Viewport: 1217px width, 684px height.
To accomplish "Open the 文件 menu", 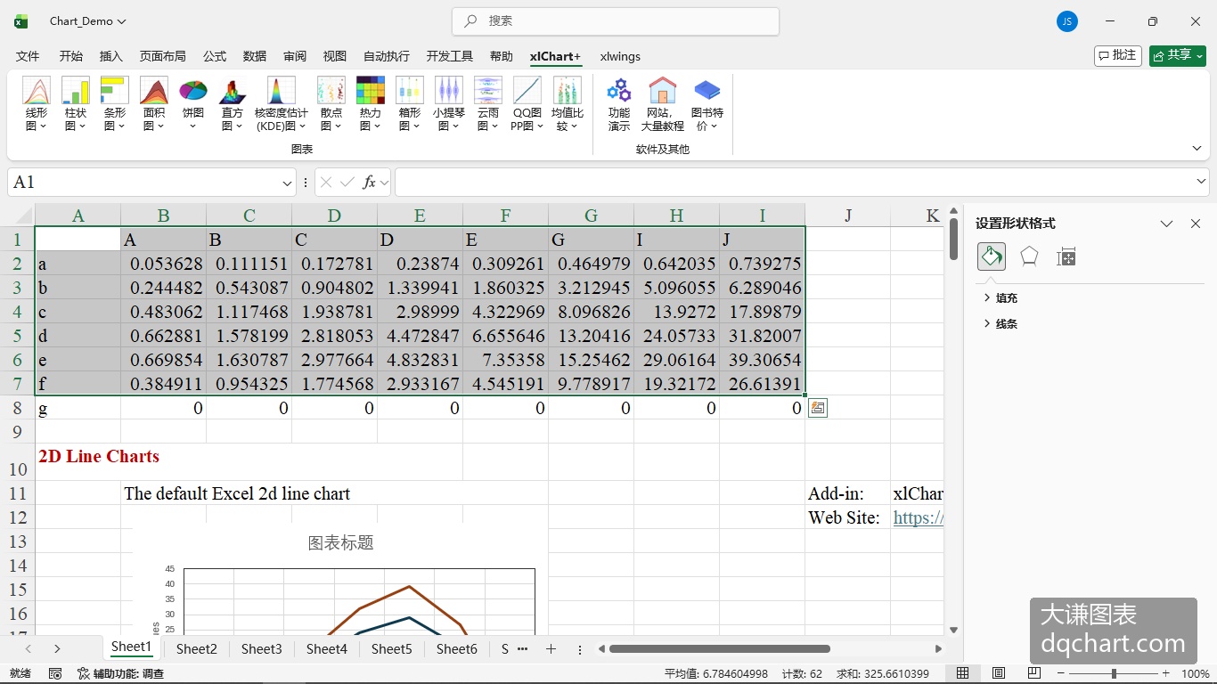I will click(28, 56).
